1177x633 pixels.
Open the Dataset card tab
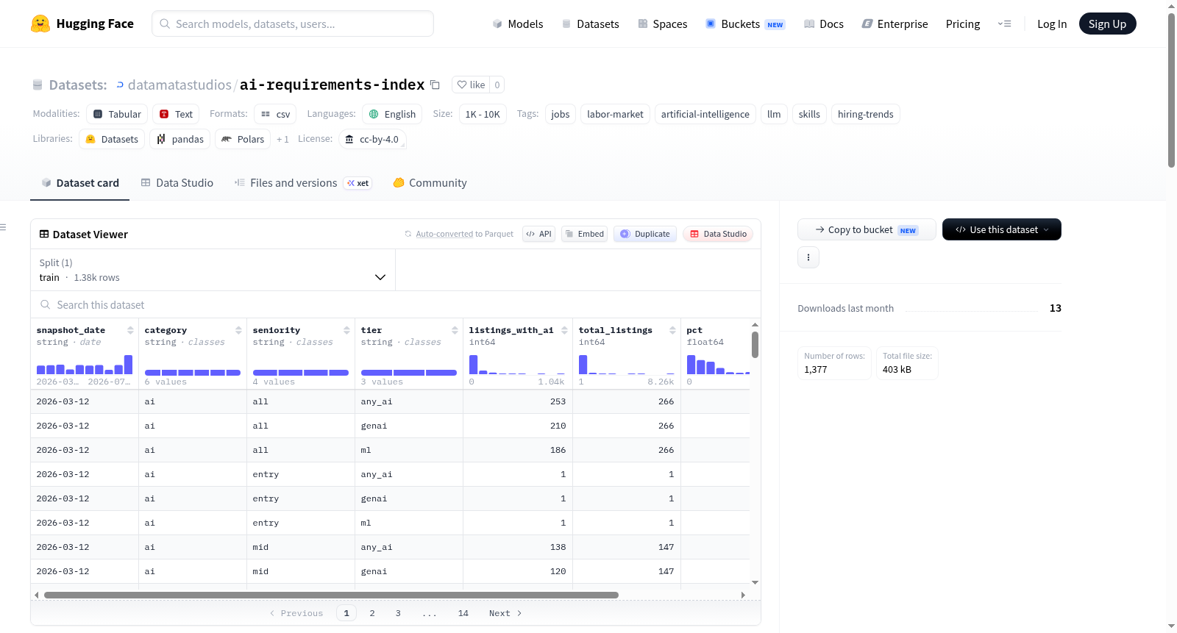[80, 183]
